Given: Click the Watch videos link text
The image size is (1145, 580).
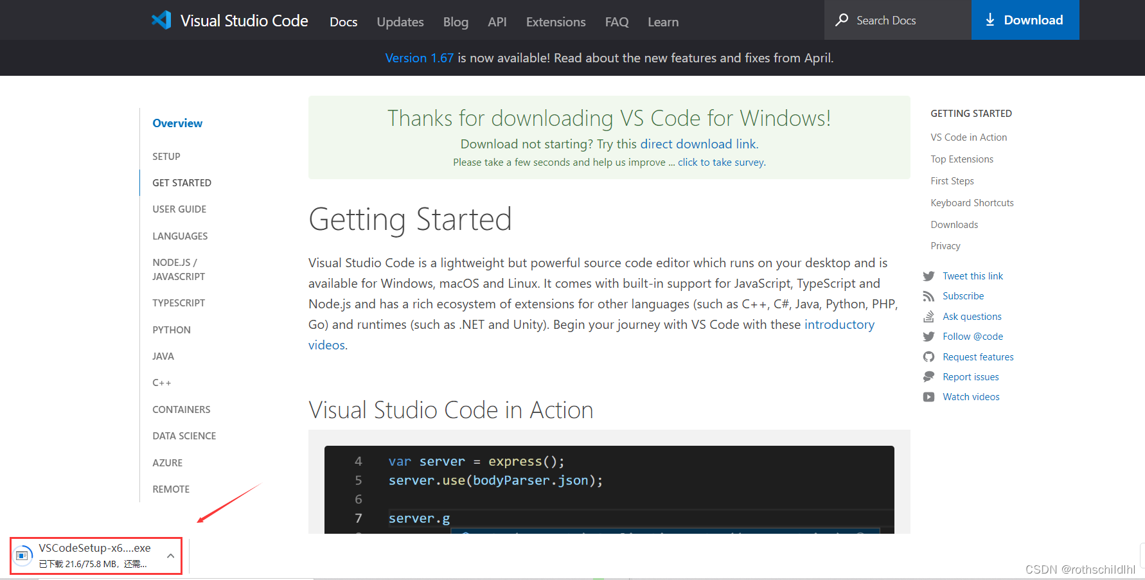Looking at the screenshot, I should (x=971, y=397).
